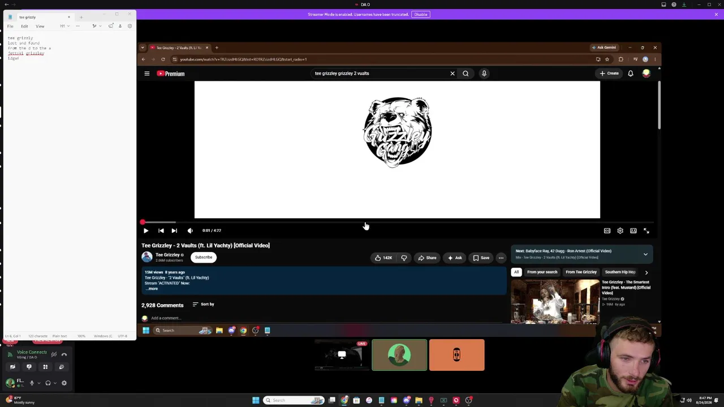
Task: Click Chrome back navigation arrow
Action: point(143,59)
